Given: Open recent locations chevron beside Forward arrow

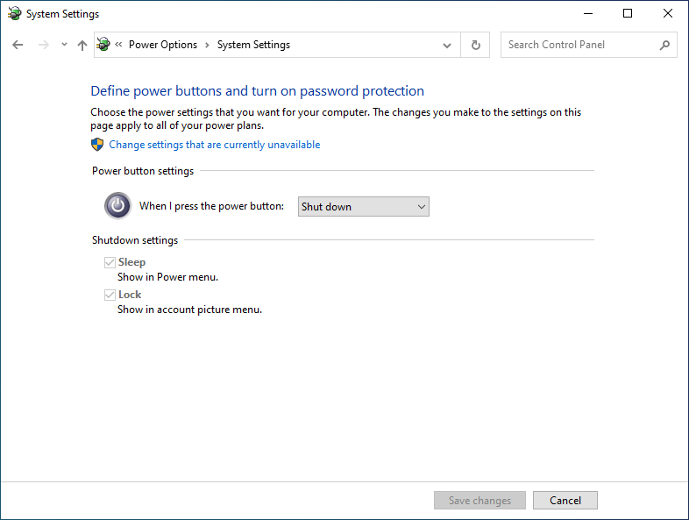Looking at the screenshot, I should tap(64, 45).
